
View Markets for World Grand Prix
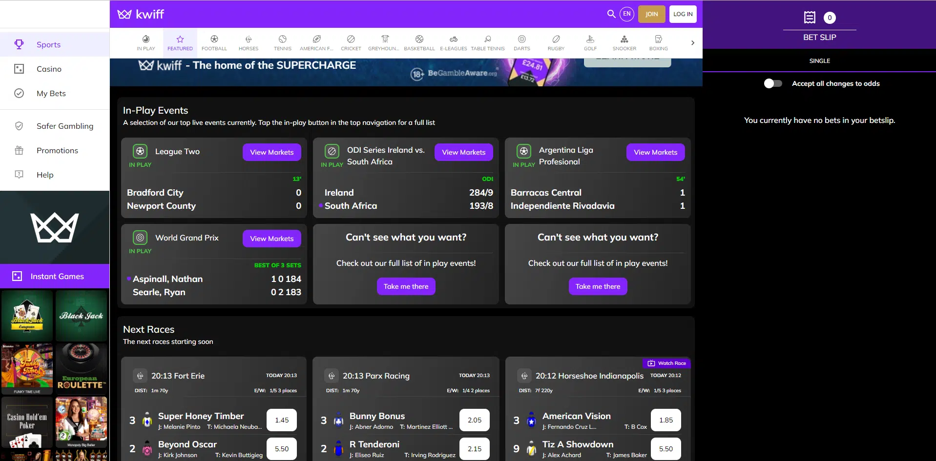(272, 239)
